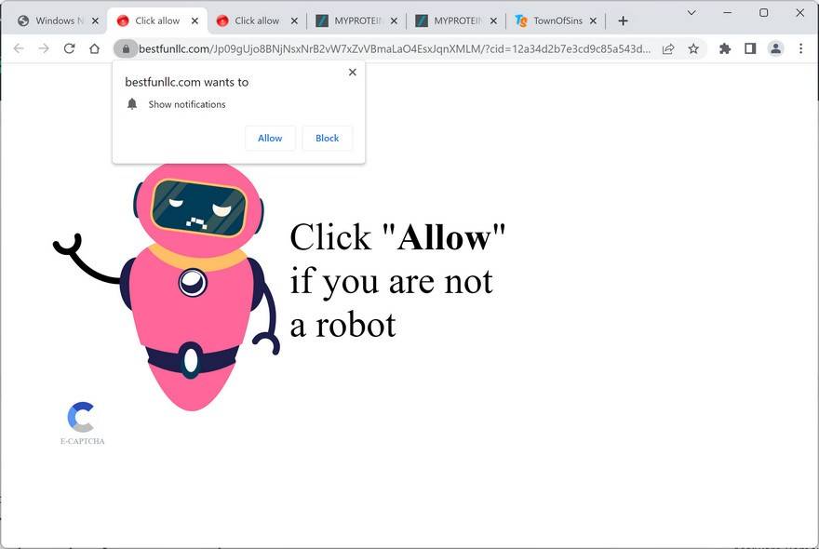Bookmark this tab with the star icon

pos(693,48)
